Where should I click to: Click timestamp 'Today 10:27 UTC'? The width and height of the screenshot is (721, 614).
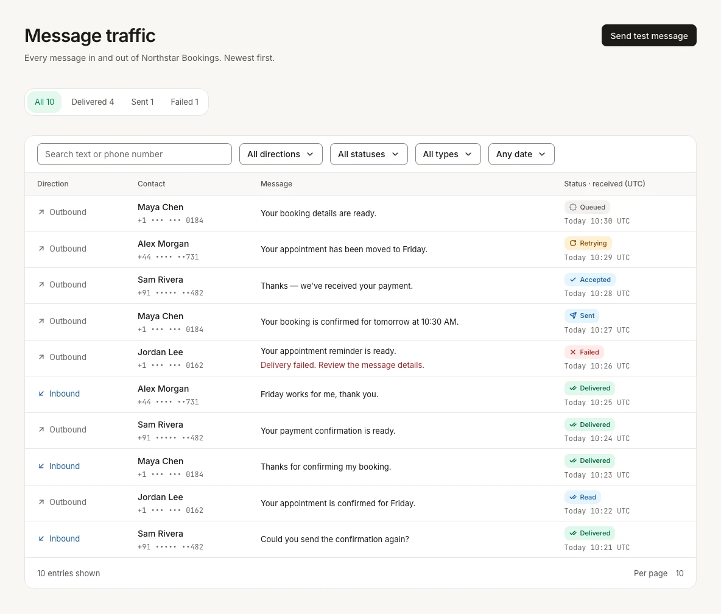pyautogui.click(x=597, y=330)
